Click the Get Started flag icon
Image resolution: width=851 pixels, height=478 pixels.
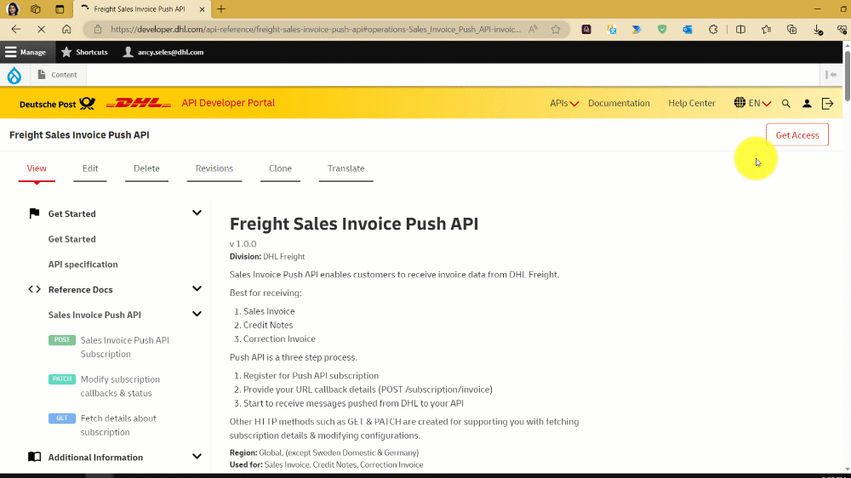pos(34,213)
